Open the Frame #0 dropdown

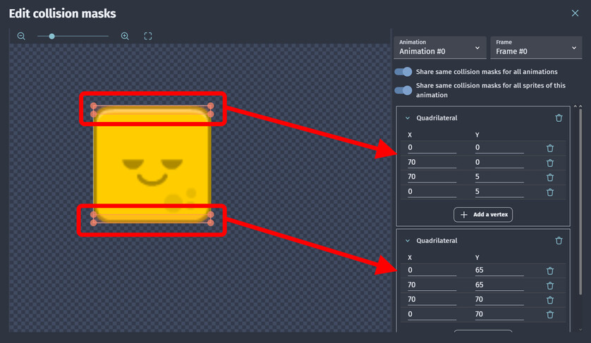coord(536,47)
